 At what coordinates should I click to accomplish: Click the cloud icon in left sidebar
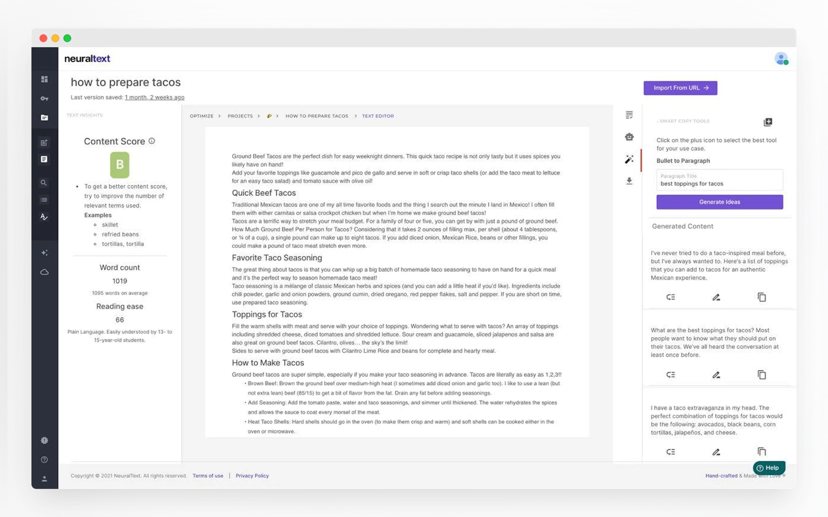tap(44, 272)
